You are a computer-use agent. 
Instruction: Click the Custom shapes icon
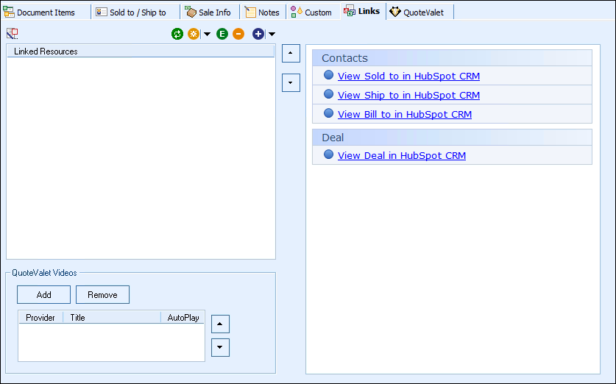coord(296,12)
